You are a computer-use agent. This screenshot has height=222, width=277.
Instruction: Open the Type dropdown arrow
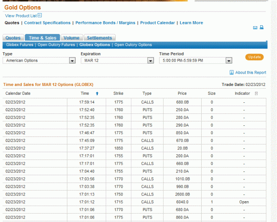coord(72,61)
